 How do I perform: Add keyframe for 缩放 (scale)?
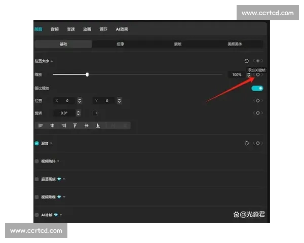[258, 75]
